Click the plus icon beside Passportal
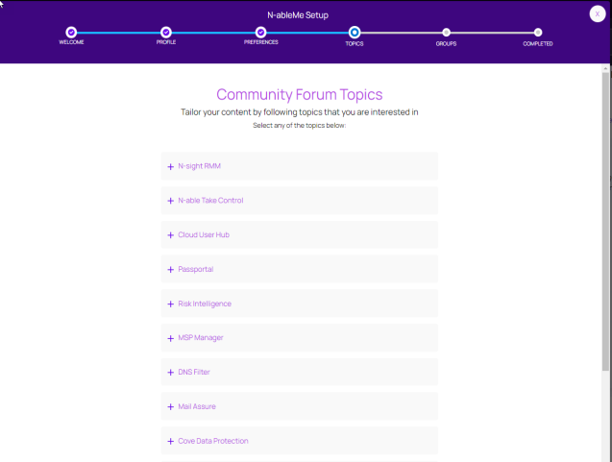This screenshot has height=462, width=612. click(x=171, y=270)
